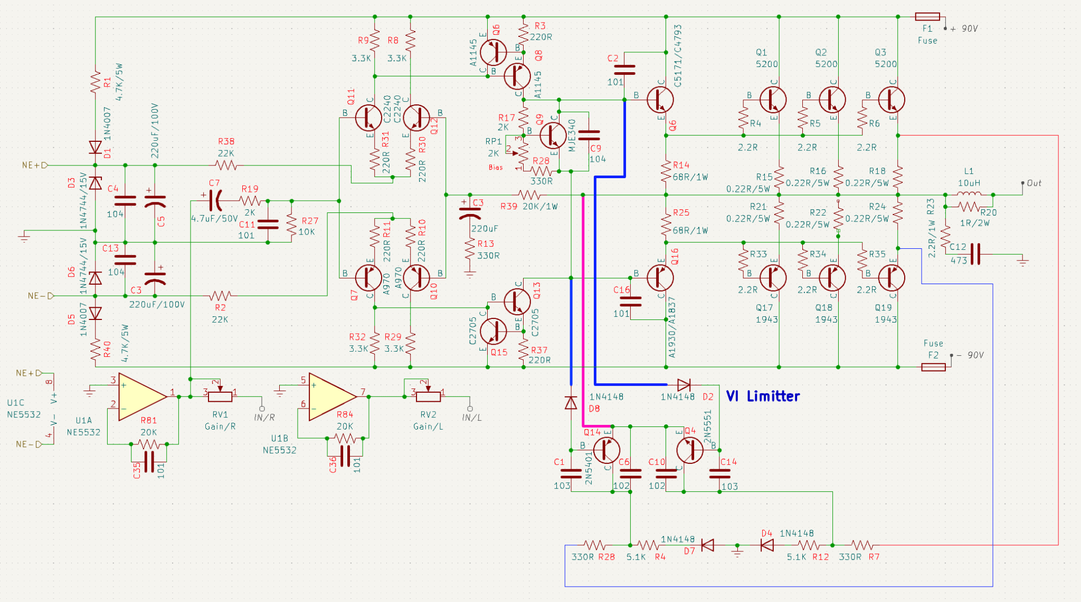This screenshot has height=602, width=1081.
Task: Select the C2 101 capacitor symbol
Action: click(x=624, y=70)
